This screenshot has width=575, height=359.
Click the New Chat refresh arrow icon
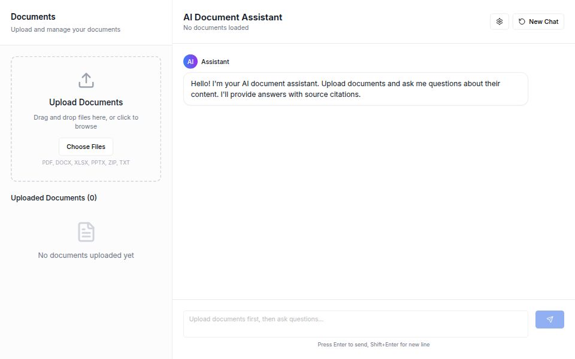click(520, 21)
